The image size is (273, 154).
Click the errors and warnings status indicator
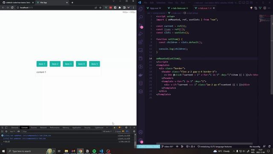(x=191, y=147)
